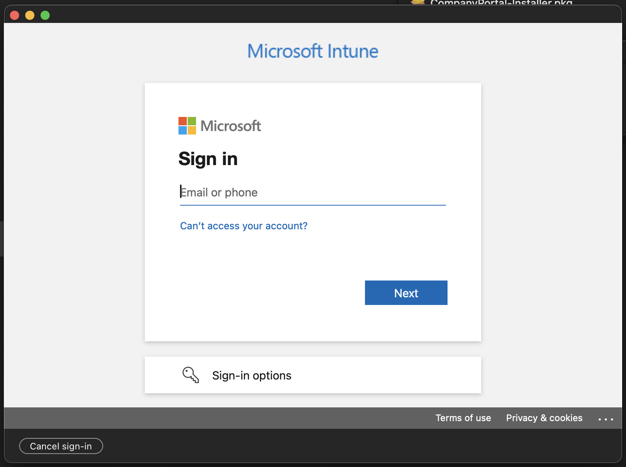
Task: Open Terms of use link
Action: click(463, 418)
